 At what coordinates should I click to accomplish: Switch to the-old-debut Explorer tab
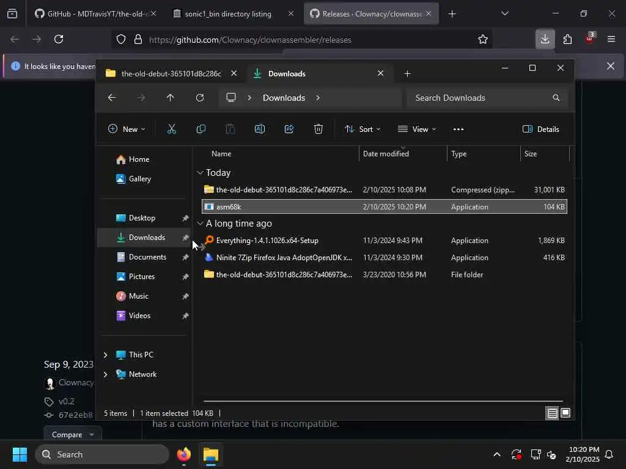point(171,73)
